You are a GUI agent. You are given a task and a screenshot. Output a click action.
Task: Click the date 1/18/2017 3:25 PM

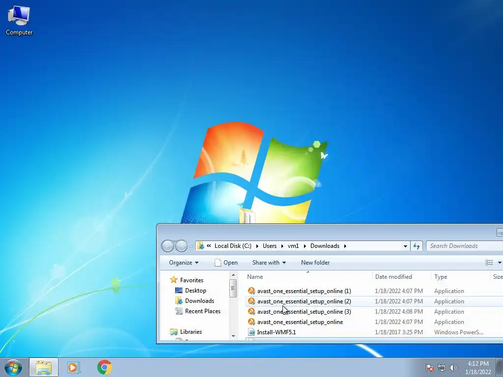click(x=399, y=332)
